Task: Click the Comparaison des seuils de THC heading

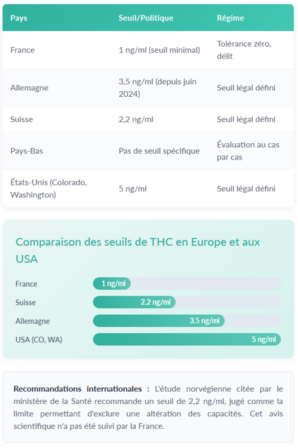Action: 138,250
